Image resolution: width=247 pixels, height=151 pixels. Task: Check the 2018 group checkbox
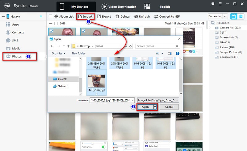pos(56,23)
